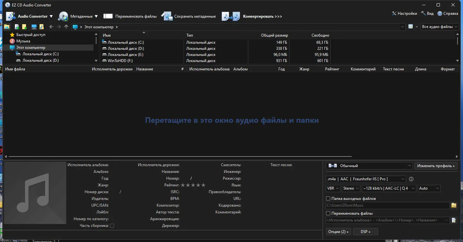Open the Auto sample rate dropdown
Image resolution: width=463 pixels, height=242 pixels.
pos(429,188)
